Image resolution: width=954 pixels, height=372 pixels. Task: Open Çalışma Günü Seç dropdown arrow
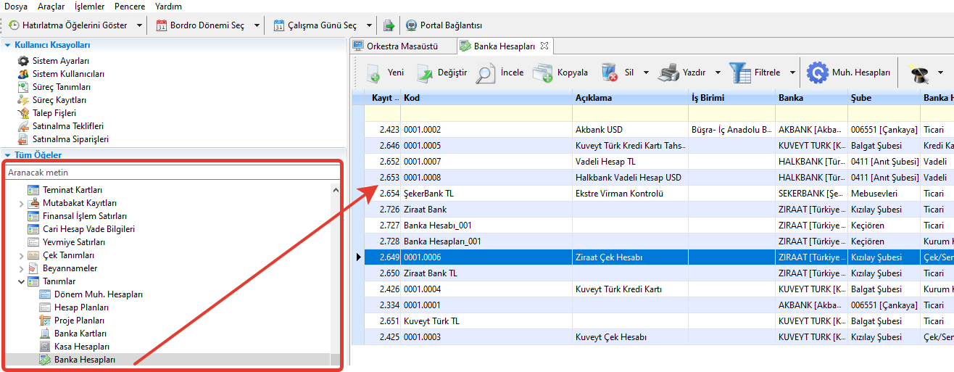(x=370, y=25)
